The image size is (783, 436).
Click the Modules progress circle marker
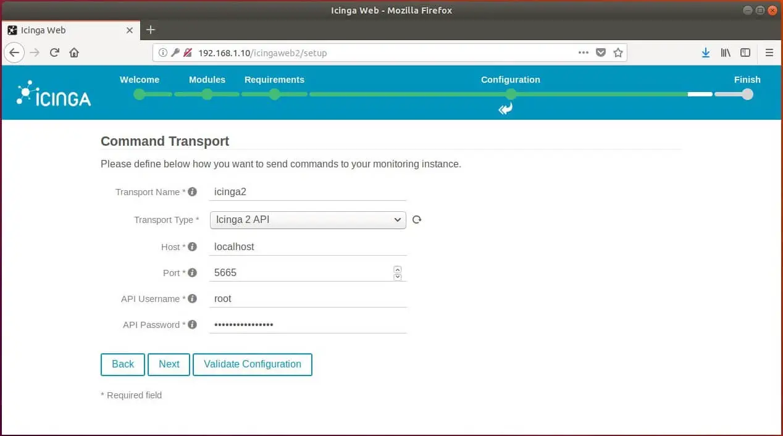pyautogui.click(x=207, y=94)
